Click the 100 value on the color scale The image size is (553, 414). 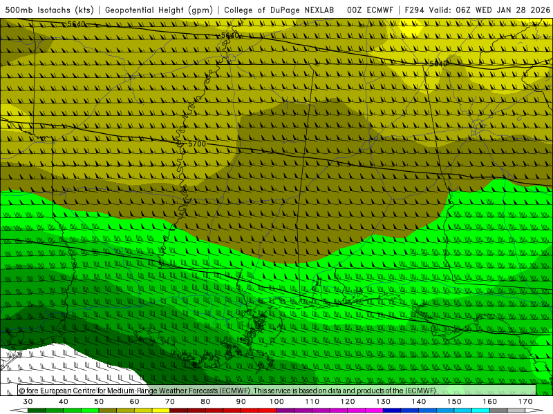coord(276,402)
